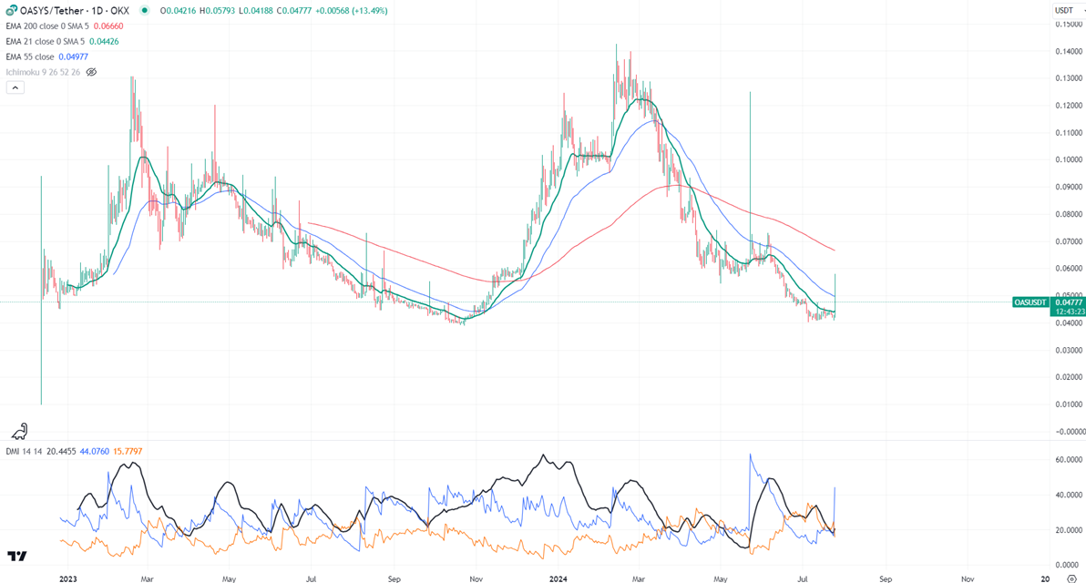
Task: Click the change value +0.00568 (+13.49%)
Action: (x=351, y=10)
